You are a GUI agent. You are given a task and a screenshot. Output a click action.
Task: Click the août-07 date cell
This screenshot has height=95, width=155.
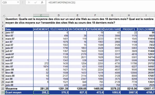[19, 54]
